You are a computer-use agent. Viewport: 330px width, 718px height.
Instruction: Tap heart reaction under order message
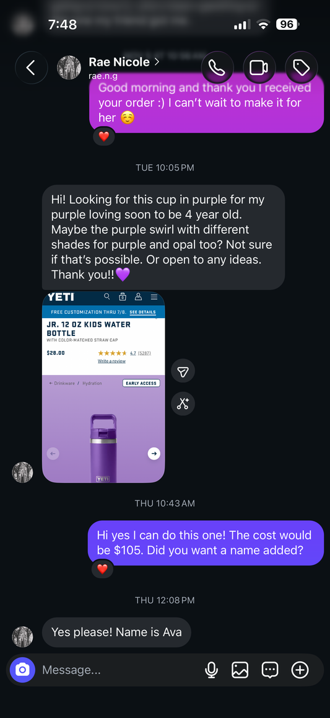click(x=104, y=136)
